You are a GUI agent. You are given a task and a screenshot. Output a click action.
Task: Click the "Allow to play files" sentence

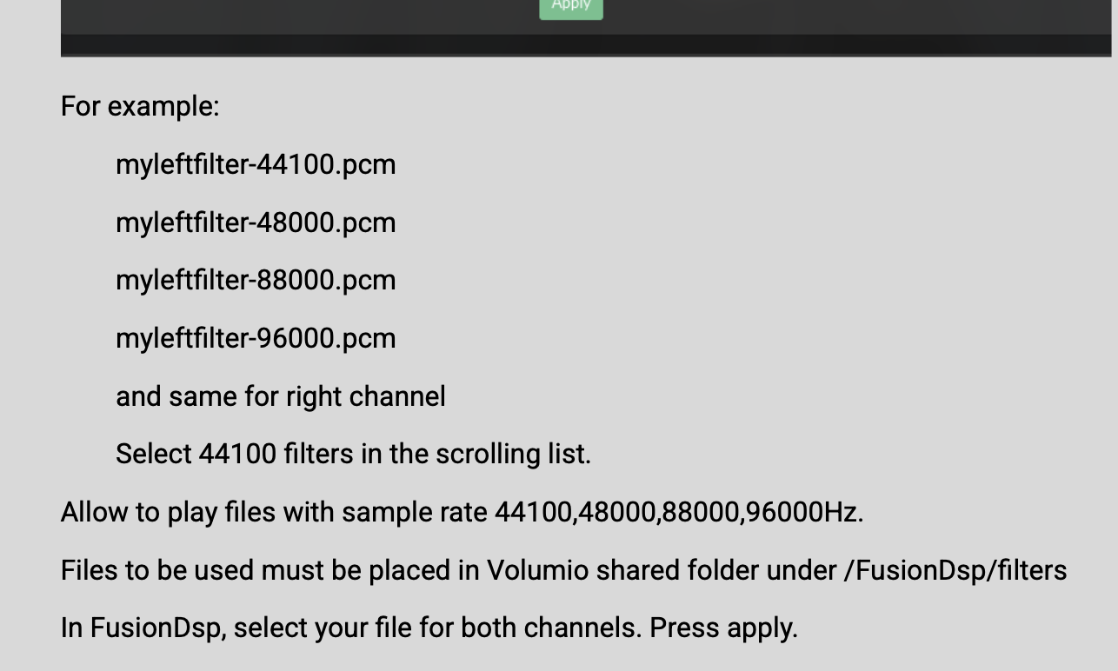pyautogui.click(x=174, y=512)
